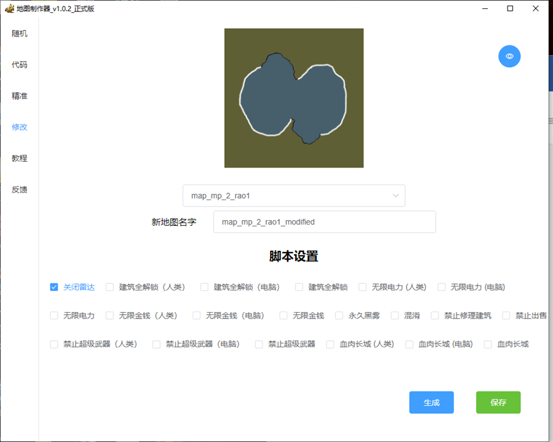Click the map maker app icon in title bar
This screenshot has height=442, width=553.
tap(10, 8)
